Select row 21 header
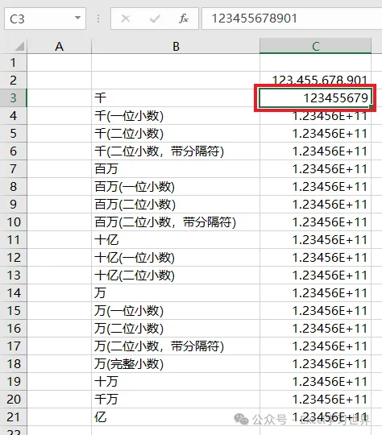Screen dimensions: 382x435 tap(14, 417)
